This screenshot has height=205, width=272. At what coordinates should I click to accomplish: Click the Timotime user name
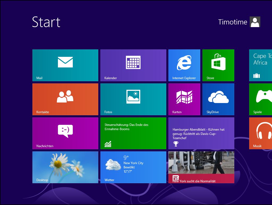(233, 22)
